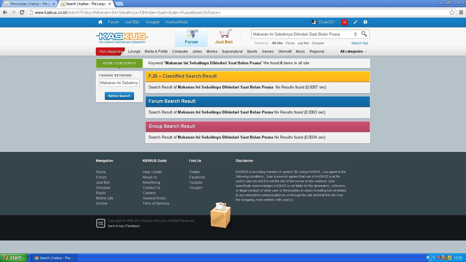Open the Jokes category

click(x=197, y=51)
